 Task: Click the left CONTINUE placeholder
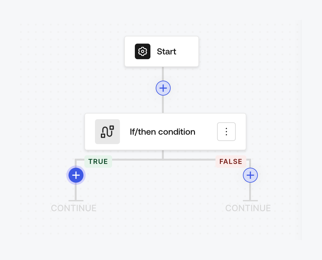(73, 208)
